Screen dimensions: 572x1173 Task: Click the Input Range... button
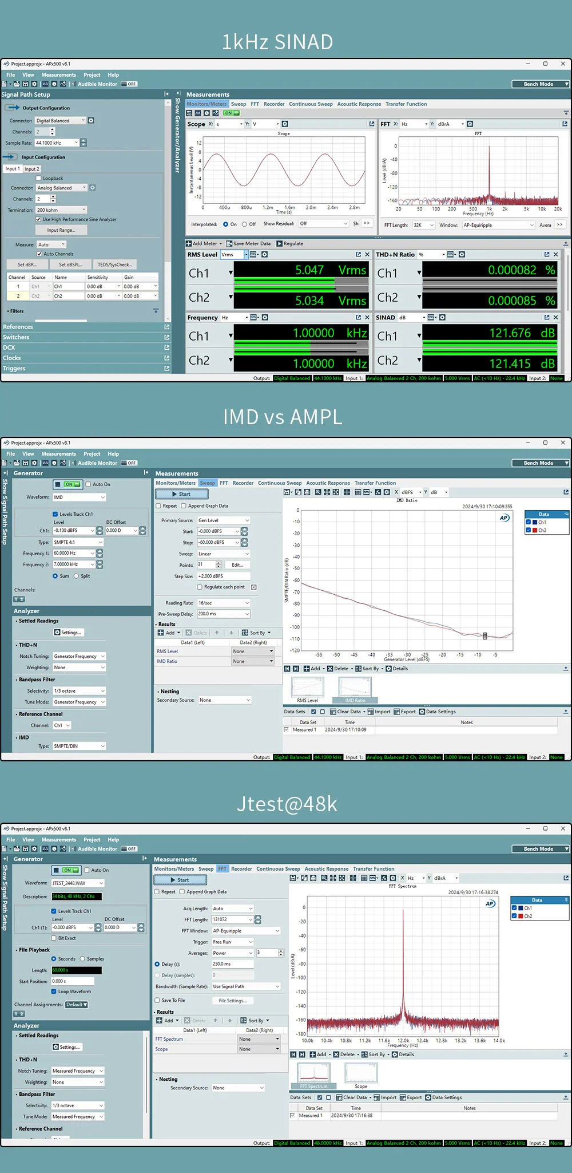(x=61, y=230)
